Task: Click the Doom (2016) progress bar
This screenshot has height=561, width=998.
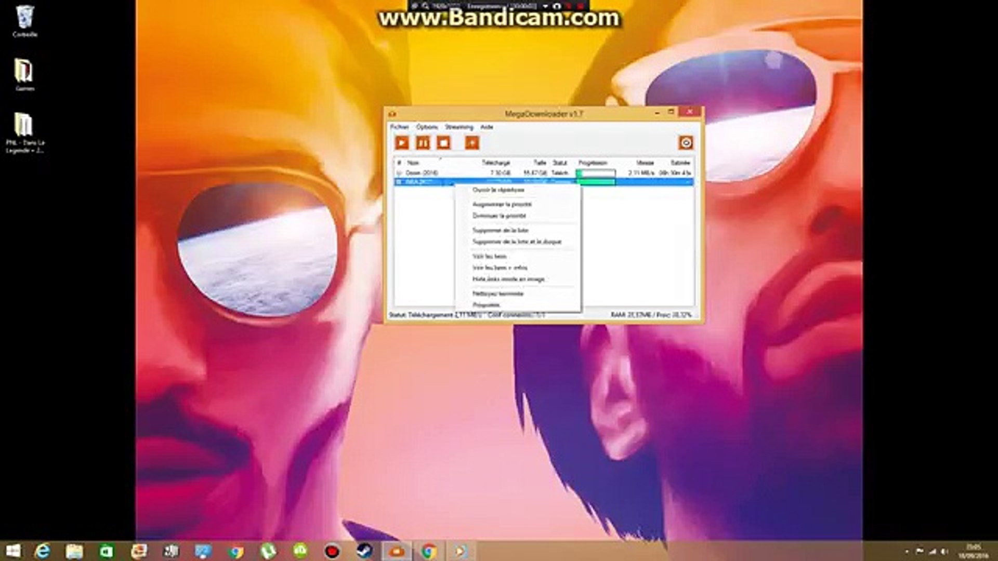Action: (x=596, y=172)
